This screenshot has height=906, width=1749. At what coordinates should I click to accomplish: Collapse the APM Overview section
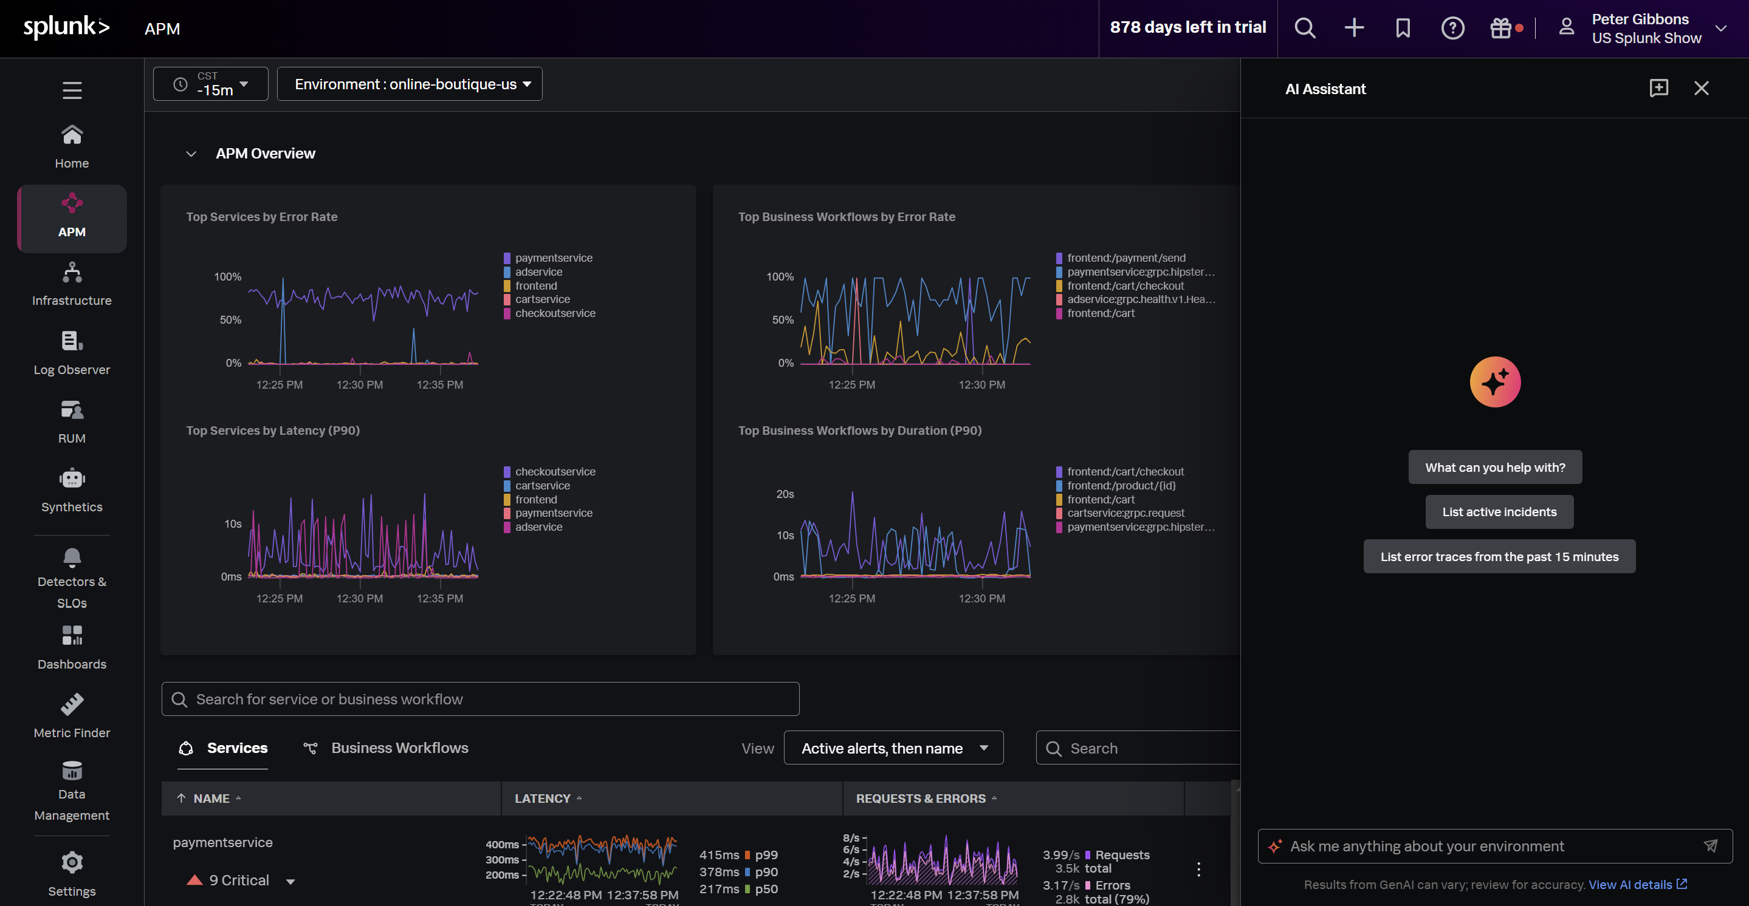[x=191, y=154]
